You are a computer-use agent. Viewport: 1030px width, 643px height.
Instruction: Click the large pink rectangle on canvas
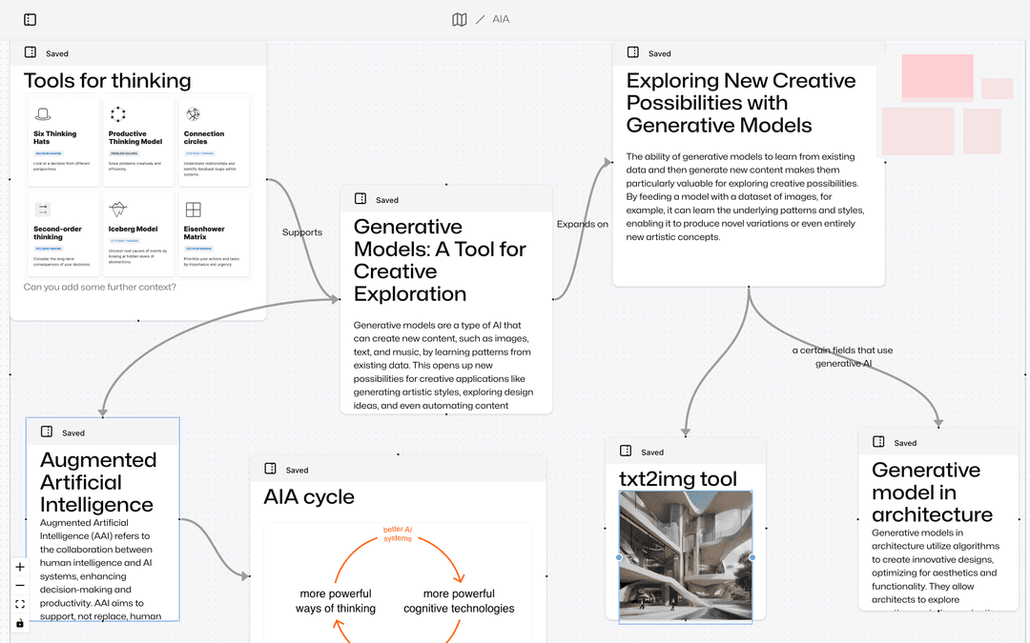pos(937,77)
